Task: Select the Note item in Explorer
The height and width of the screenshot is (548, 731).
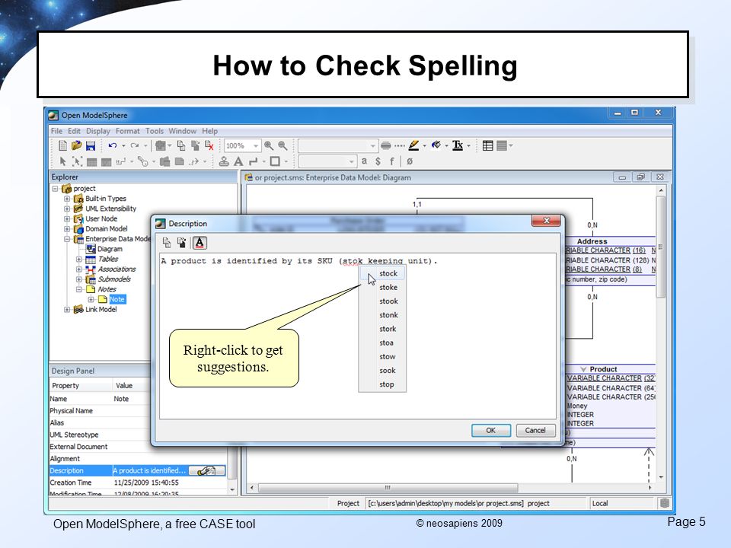Action: [117, 299]
